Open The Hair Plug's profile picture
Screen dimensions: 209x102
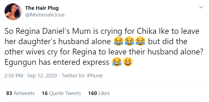click(13, 11)
